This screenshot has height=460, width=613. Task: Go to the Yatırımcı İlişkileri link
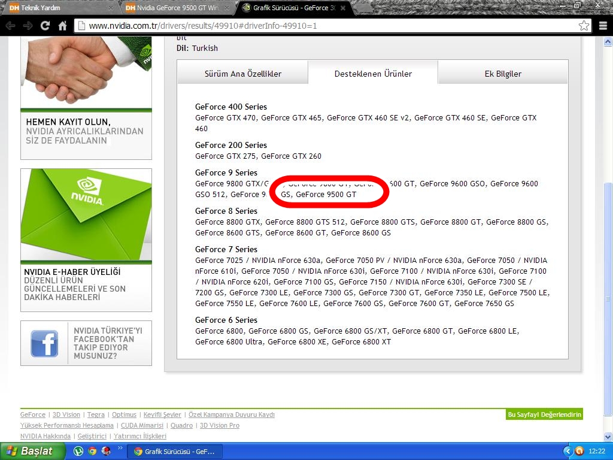pyautogui.click(x=140, y=436)
